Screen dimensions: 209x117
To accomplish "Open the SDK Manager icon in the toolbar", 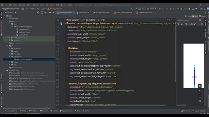I will tap(196, 9).
